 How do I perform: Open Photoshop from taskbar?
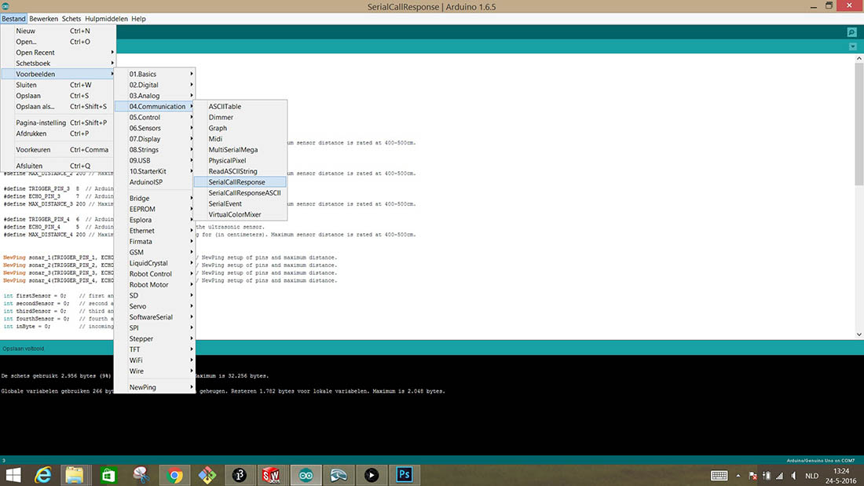point(404,475)
